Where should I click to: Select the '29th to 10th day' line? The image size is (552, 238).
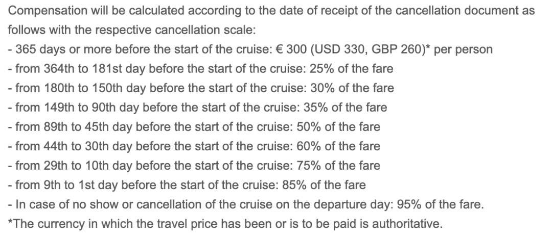click(194, 165)
